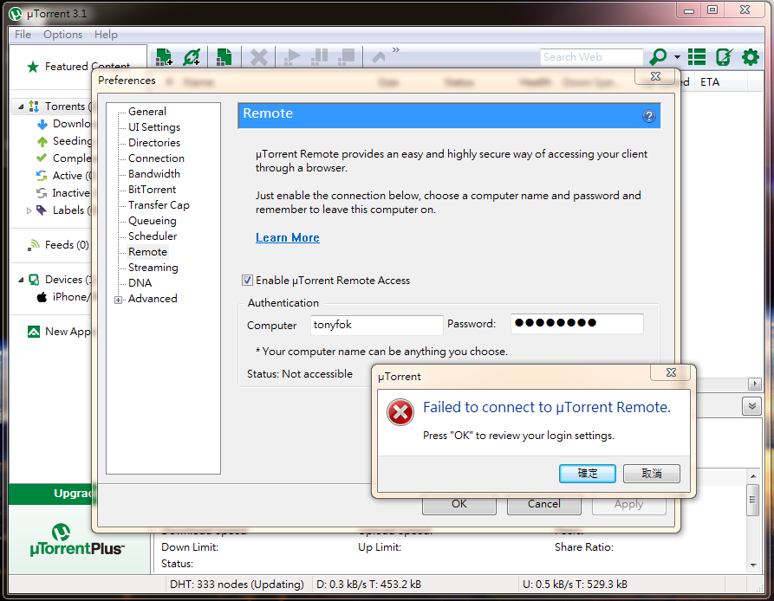
Task: Click the Add Torrent toolbar icon
Action: (164, 56)
